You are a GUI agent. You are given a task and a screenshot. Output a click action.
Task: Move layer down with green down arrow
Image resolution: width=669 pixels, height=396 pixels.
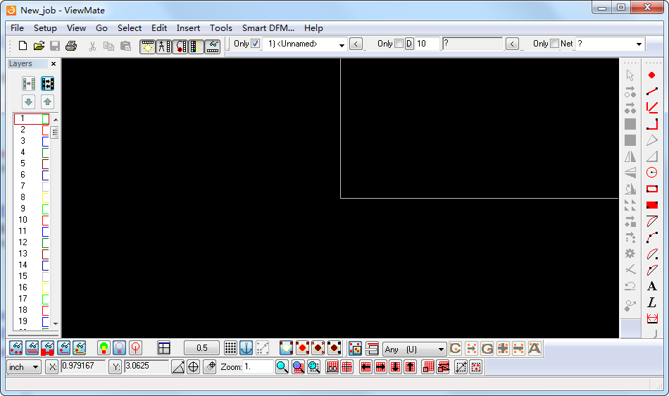[x=29, y=102]
